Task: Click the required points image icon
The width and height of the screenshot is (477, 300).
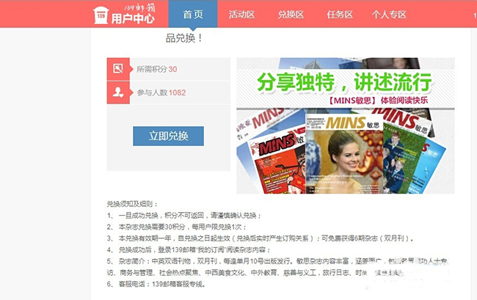Action: tap(118, 69)
